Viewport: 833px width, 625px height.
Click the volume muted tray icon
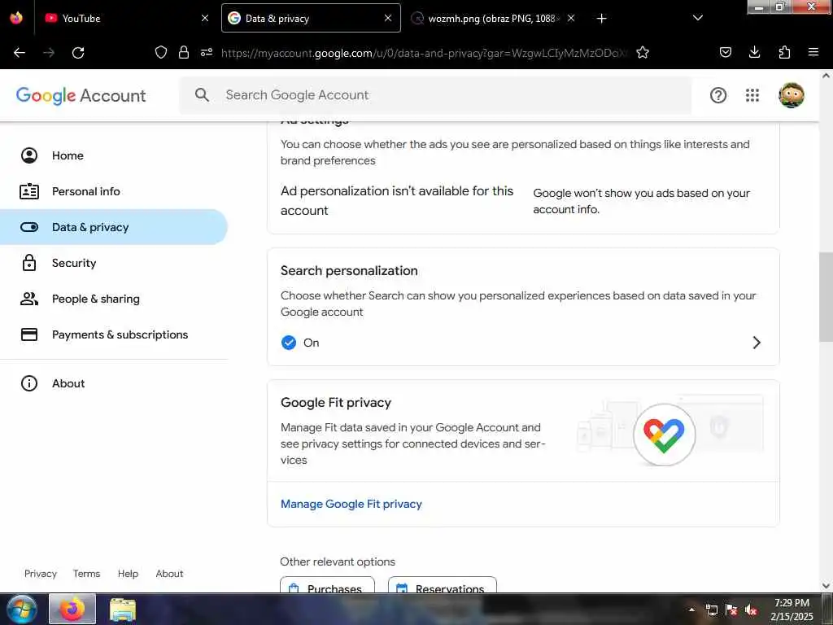click(751, 610)
